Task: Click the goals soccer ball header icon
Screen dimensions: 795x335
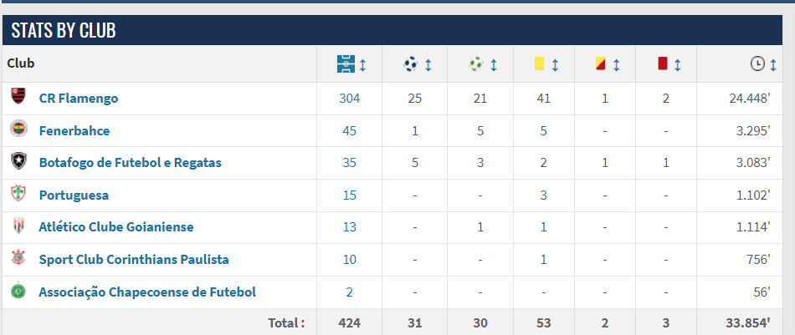Action: pos(412,63)
